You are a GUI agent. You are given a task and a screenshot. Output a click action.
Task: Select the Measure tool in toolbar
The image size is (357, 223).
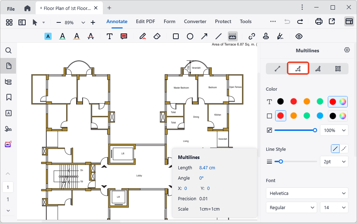point(232,36)
